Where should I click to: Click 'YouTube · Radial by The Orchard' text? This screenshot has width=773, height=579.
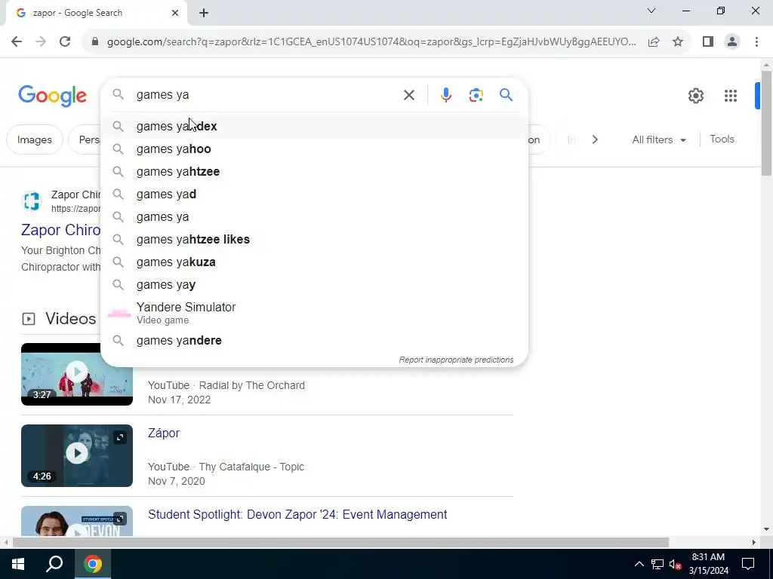point(226,385)
